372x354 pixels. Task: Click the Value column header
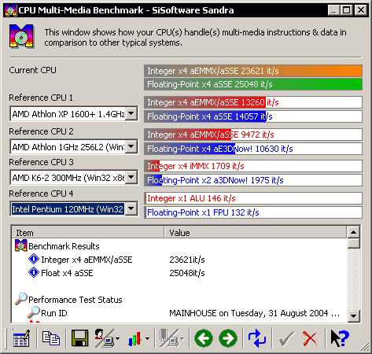coord(256,232)
